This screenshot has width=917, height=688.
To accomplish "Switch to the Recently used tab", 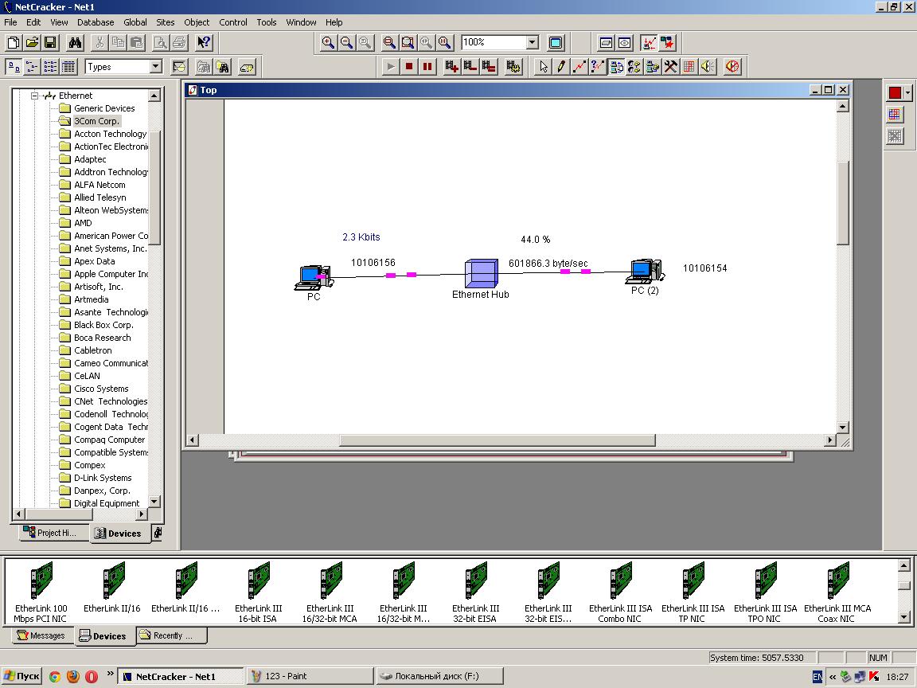I will point(172,635).
